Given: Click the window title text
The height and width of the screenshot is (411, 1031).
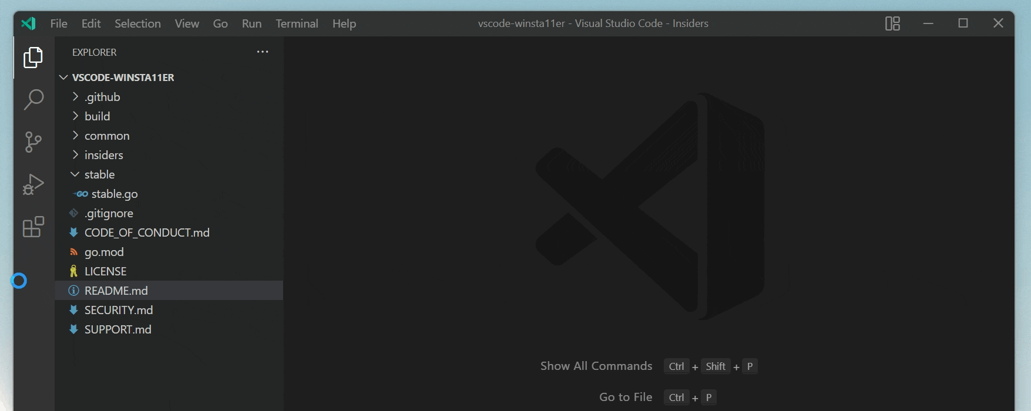Looking at the screenshot, I should point(593,23).
